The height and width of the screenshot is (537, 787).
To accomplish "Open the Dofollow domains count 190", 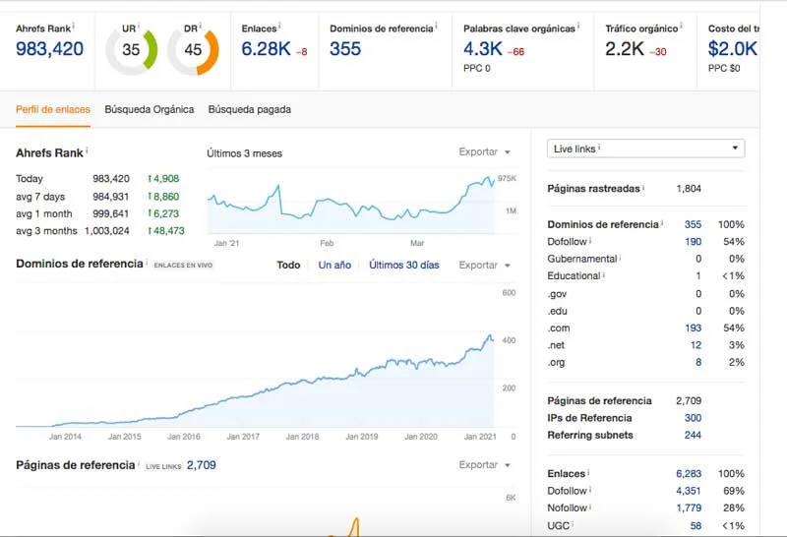I will [693, 241].
